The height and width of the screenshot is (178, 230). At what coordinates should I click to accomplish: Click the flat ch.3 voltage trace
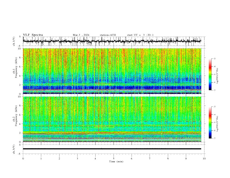coord(112,149)
